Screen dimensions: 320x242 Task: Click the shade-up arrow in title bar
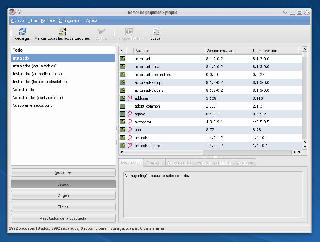tap(285, 12)
